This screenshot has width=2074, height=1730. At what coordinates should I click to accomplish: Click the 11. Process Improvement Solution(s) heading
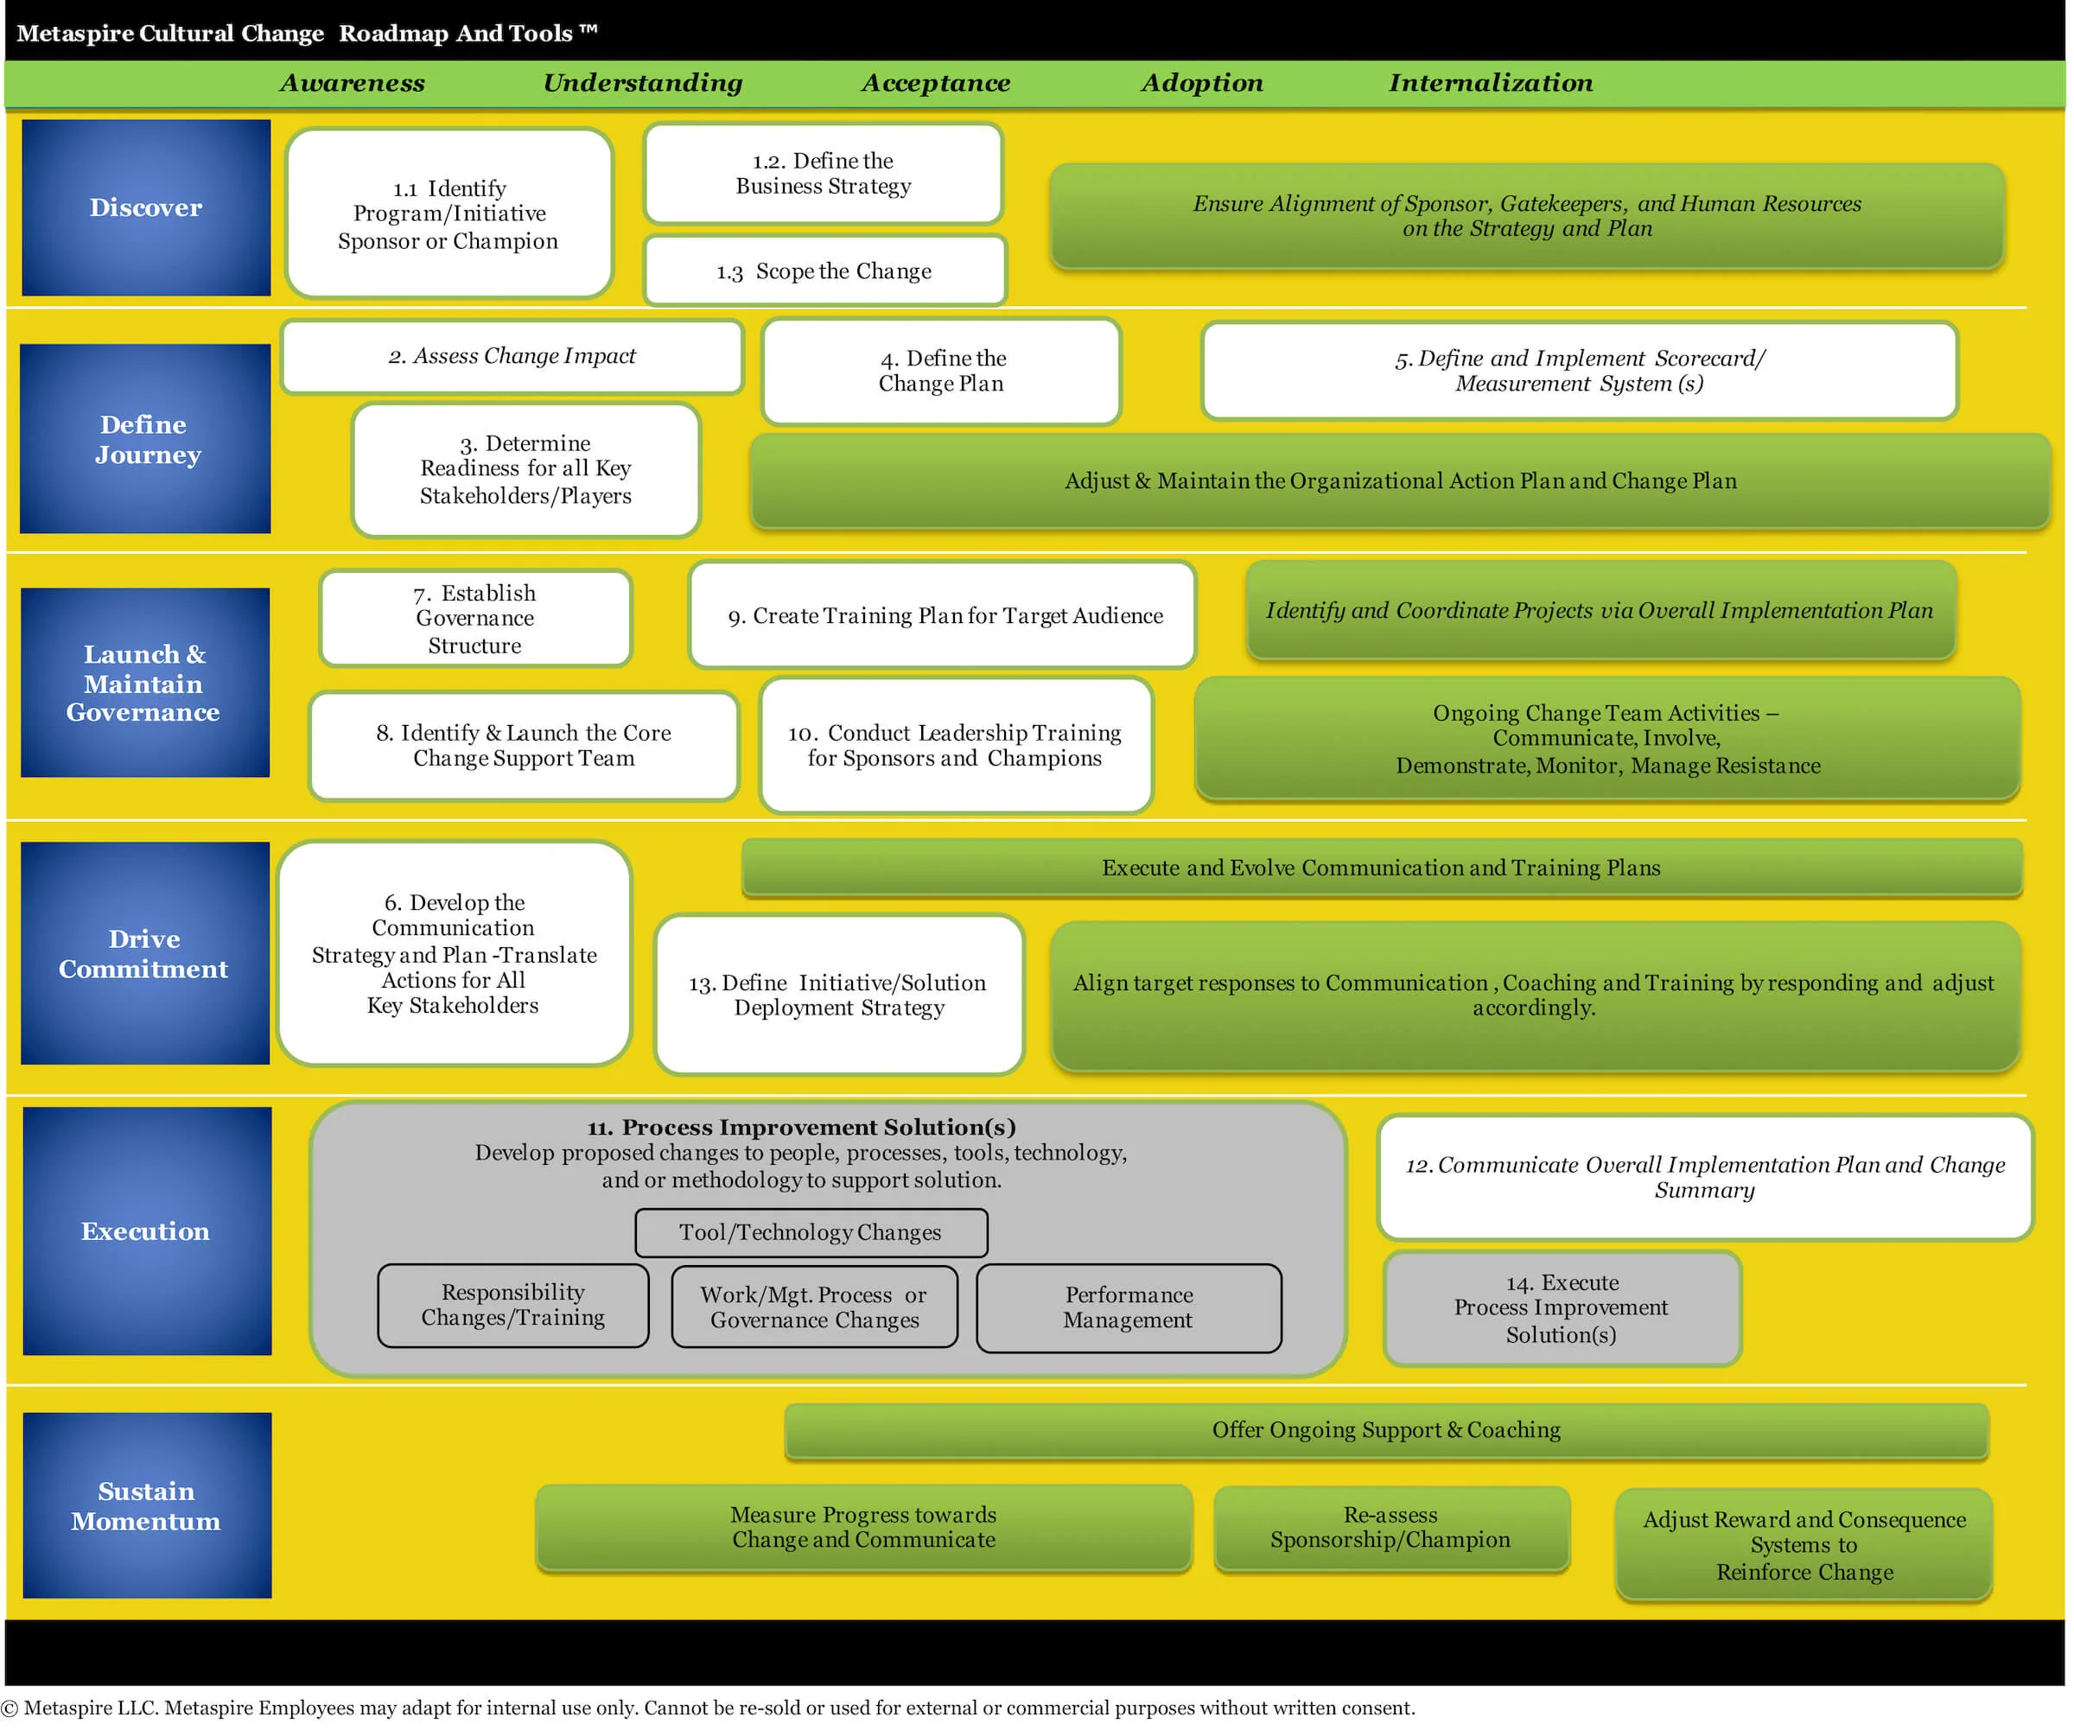[x=801, y=1128]
